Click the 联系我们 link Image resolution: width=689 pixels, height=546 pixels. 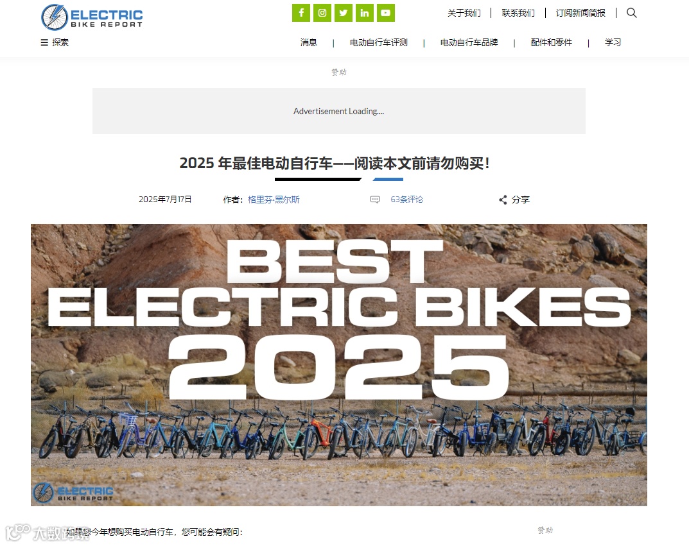pyautogui.click(x=518, y=13)
